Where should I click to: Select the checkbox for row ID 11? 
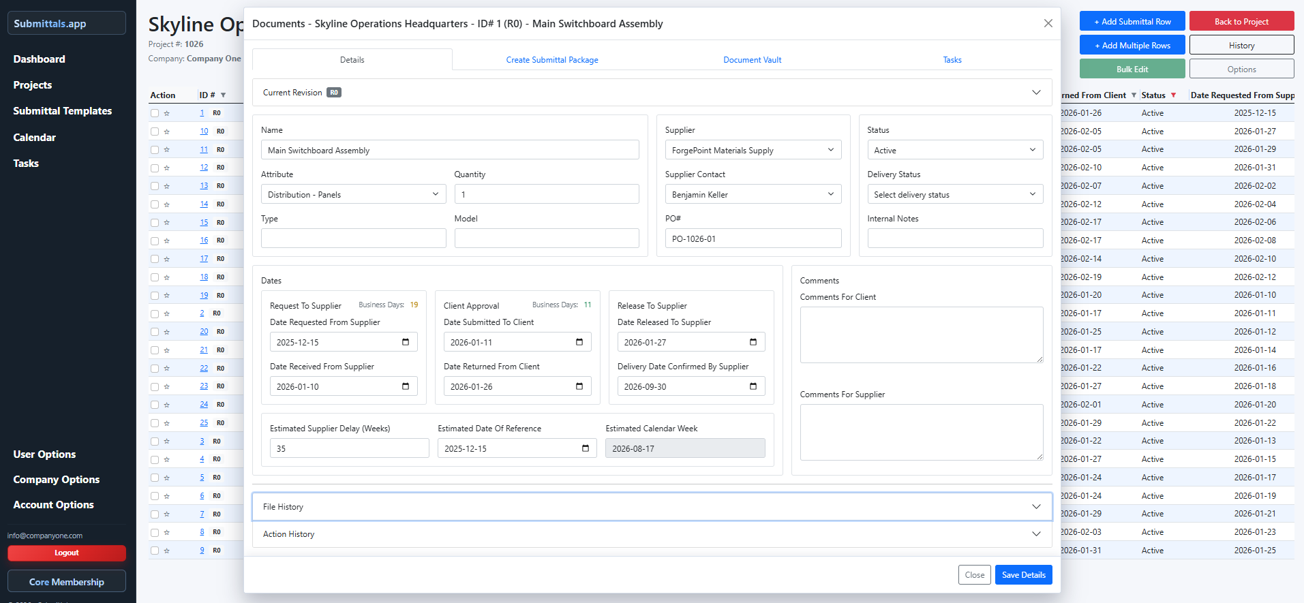[x=155, y=150]
